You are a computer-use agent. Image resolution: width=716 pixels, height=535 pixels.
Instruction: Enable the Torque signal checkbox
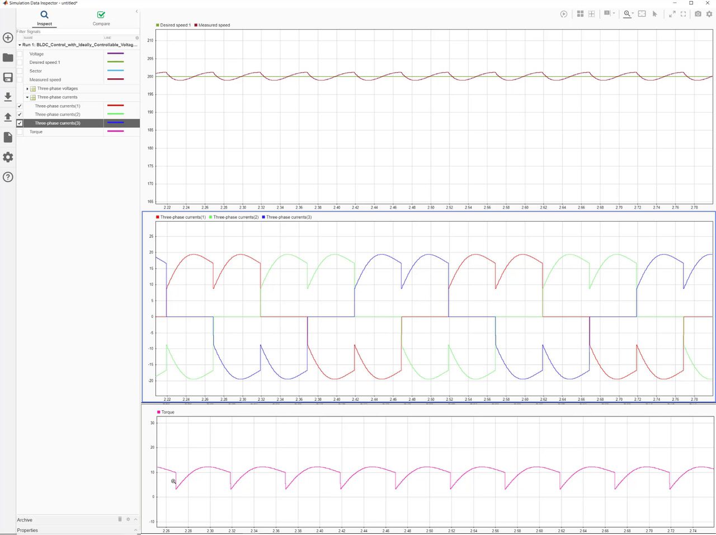(20, 132)
